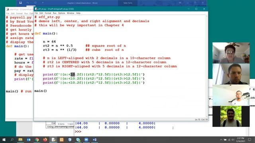Click the 'rt2 = n ** 0.5' line

58,46
